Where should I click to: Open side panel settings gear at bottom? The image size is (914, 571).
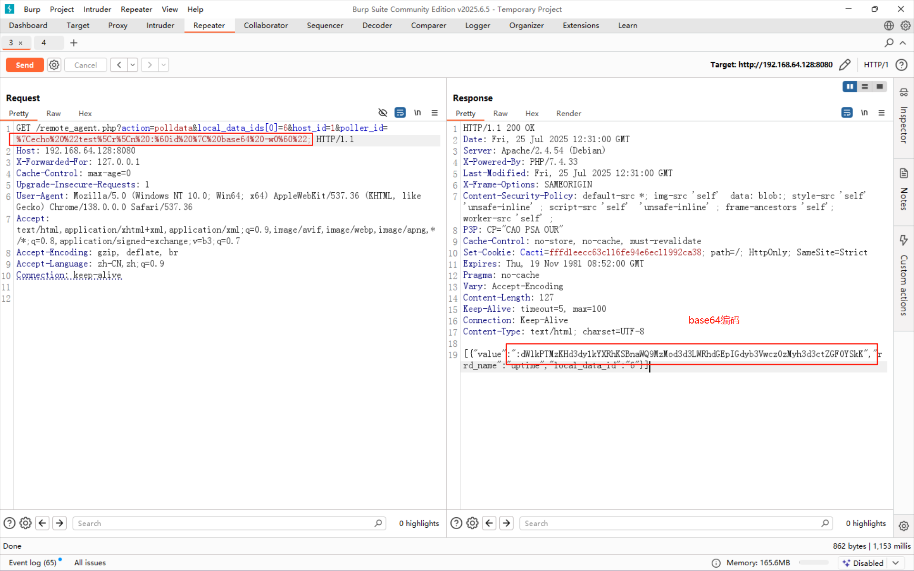click(904, 526)
